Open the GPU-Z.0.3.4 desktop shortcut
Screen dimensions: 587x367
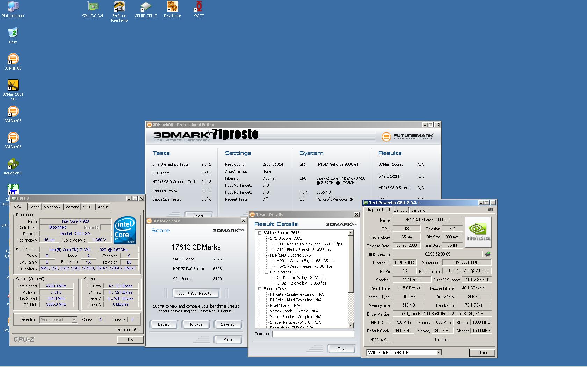coord(93,9)
